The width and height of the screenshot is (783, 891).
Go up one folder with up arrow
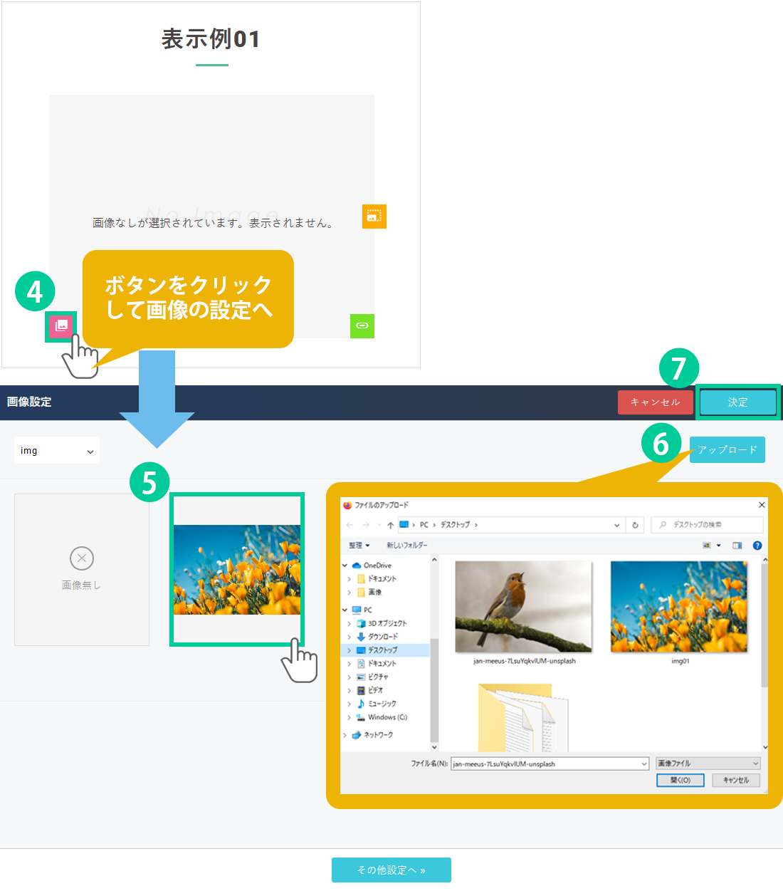(x=390, y=525)
